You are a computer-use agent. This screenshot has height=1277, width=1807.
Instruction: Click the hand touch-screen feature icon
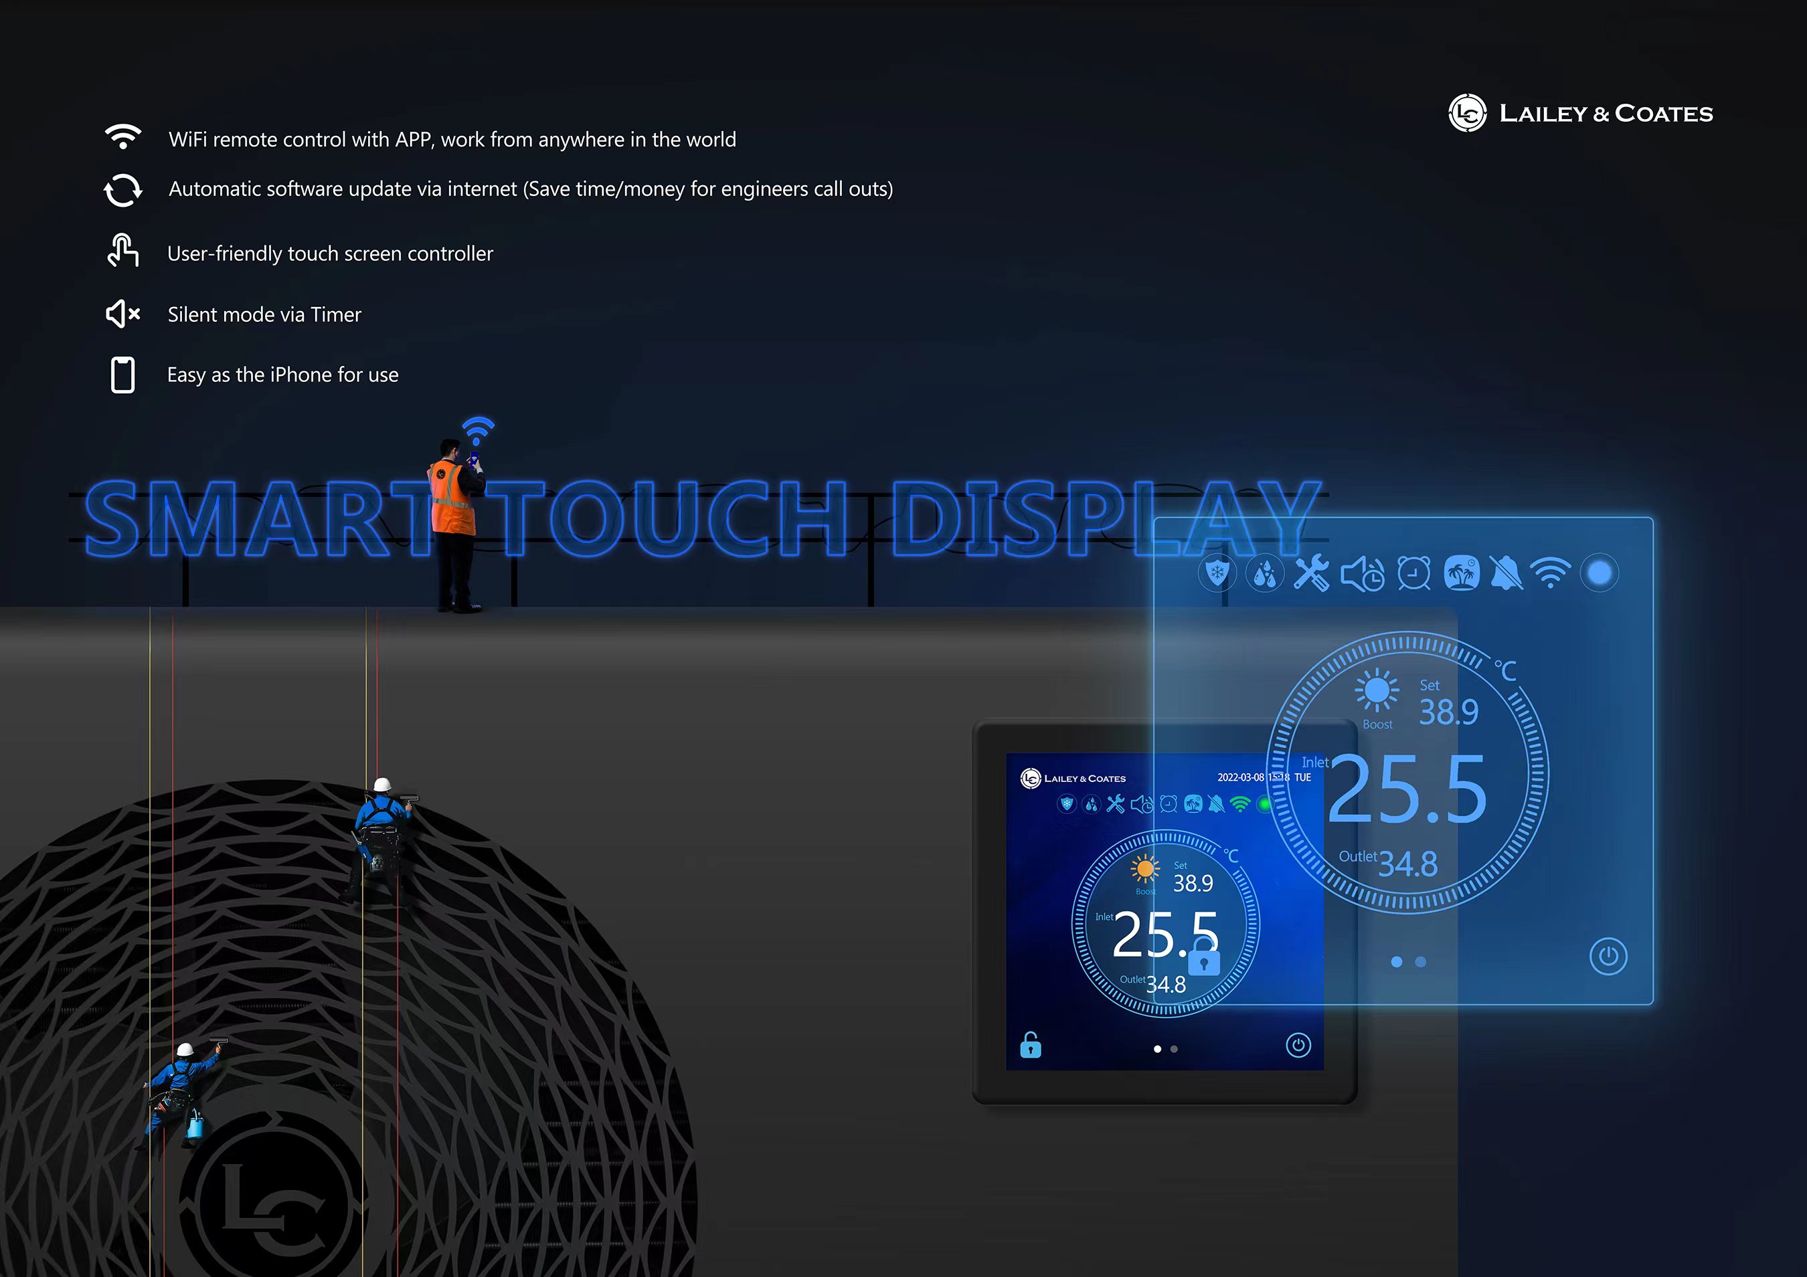pos(122,250)
